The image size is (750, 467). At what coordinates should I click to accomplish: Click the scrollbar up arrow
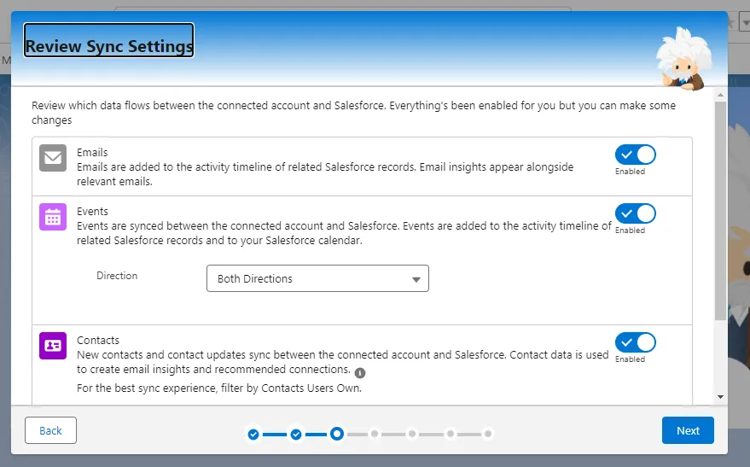point(720,93)
